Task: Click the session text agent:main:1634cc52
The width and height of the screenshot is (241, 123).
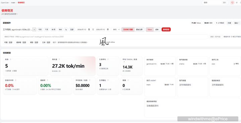Action: coord(22,30)
